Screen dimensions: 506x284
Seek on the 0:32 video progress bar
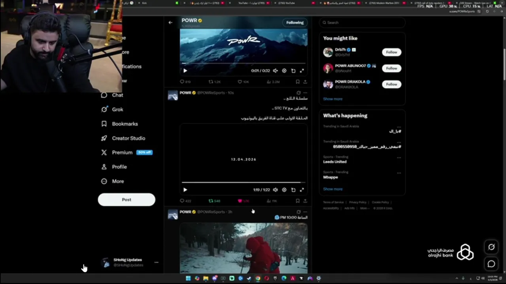[244, 63]
